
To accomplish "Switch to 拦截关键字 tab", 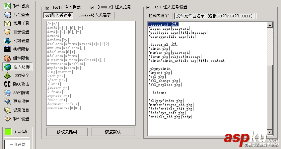I will click(159, 16).
